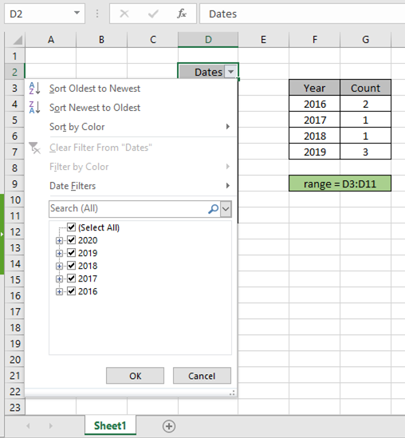Toggle the 2017 year checkbox
The height and width of the screenshot is (438, 405).
(72, 278)
